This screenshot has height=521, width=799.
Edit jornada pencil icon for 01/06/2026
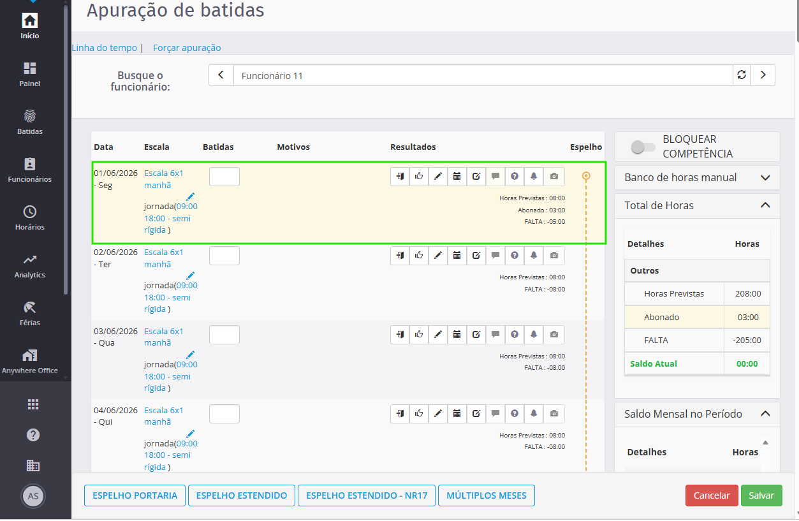[190, 197]
